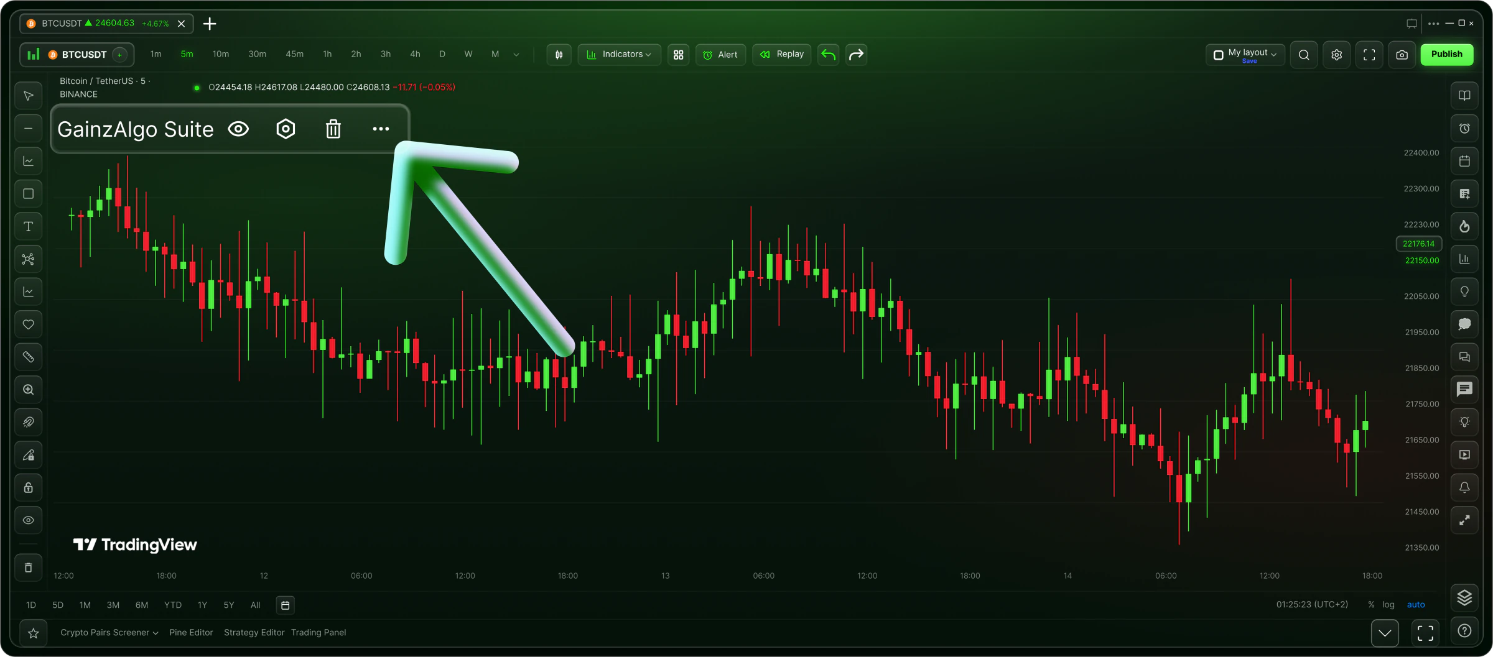This screenshot has height=657, width=1493.
Task: Toggle GainzAlgo Suite visibility eye
Action: pyautogui.click(x=238, y=129)
